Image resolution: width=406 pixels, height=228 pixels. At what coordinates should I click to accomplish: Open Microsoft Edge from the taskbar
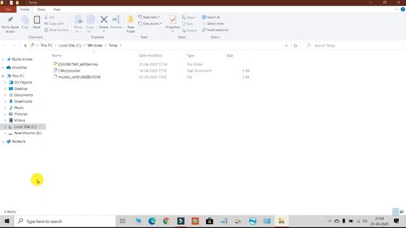point(152,221)
